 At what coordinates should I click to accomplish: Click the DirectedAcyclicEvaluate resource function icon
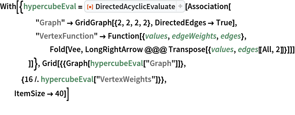pyautogui.click(x=90, y=7)
